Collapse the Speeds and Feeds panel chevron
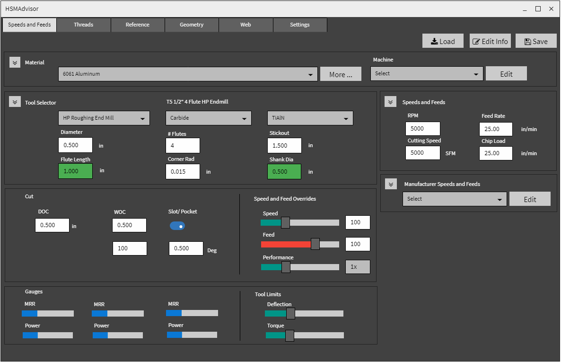This screenshot has width=561, height=362. click(x=390, y=102)
